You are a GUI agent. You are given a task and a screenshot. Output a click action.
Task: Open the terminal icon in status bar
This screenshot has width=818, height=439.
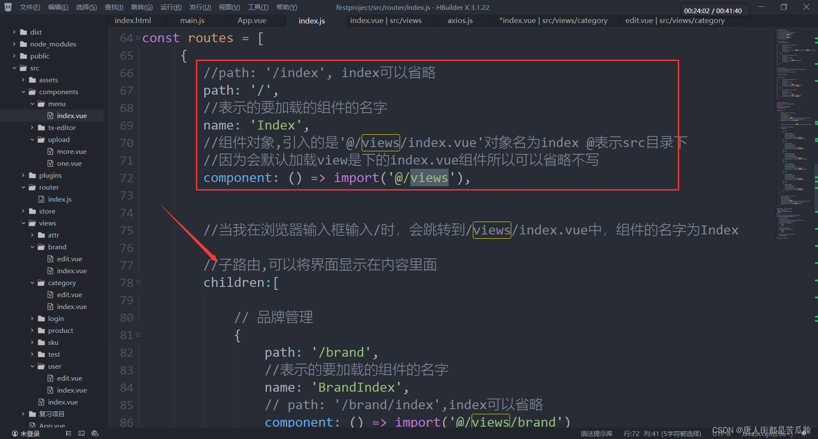(81, 433)
